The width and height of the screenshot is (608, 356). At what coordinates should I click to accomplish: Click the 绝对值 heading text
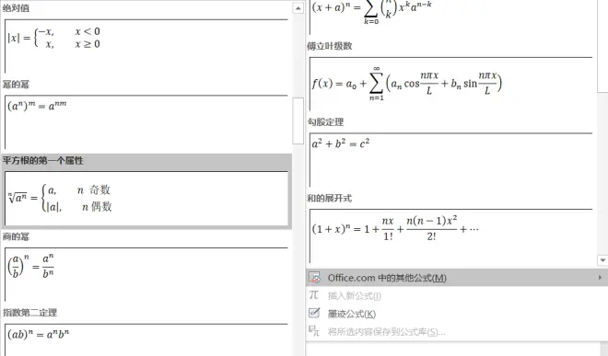coord(16,8)
